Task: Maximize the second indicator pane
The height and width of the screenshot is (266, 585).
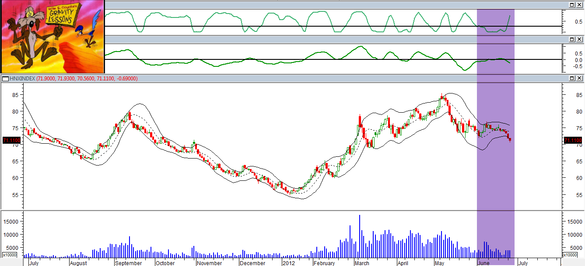Action: tap(572, 39)
